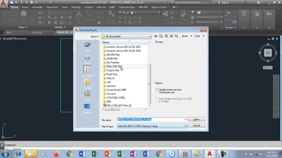Open Excel from taskbar

95,154
